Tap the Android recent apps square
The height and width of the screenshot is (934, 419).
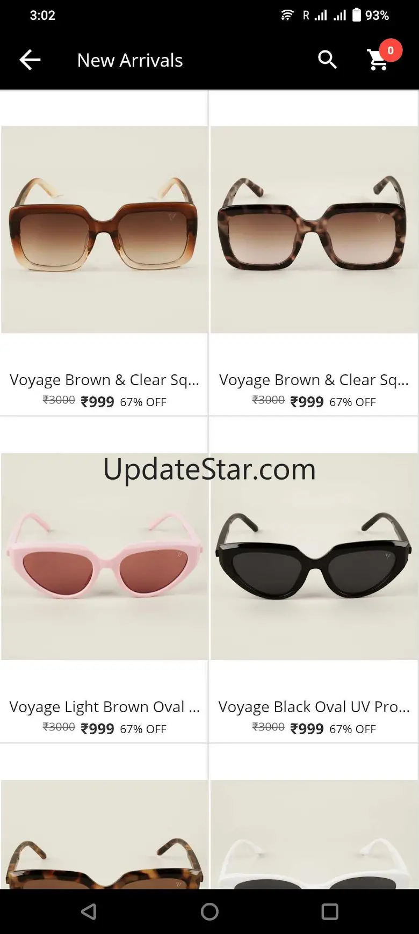(x=330, y=911)
